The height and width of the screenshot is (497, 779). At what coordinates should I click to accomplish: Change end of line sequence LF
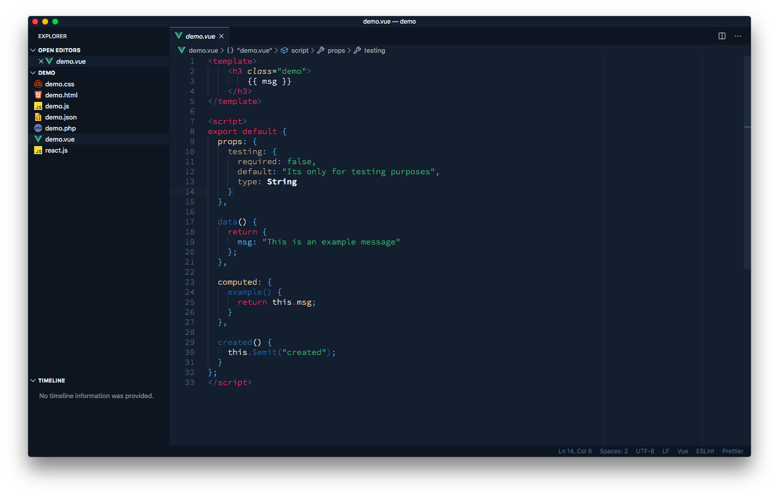coord(666,451)
